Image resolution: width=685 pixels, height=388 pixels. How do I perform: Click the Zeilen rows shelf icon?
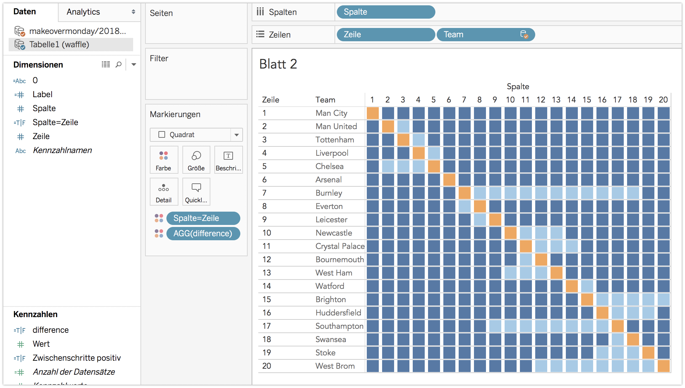coord(260,34)
